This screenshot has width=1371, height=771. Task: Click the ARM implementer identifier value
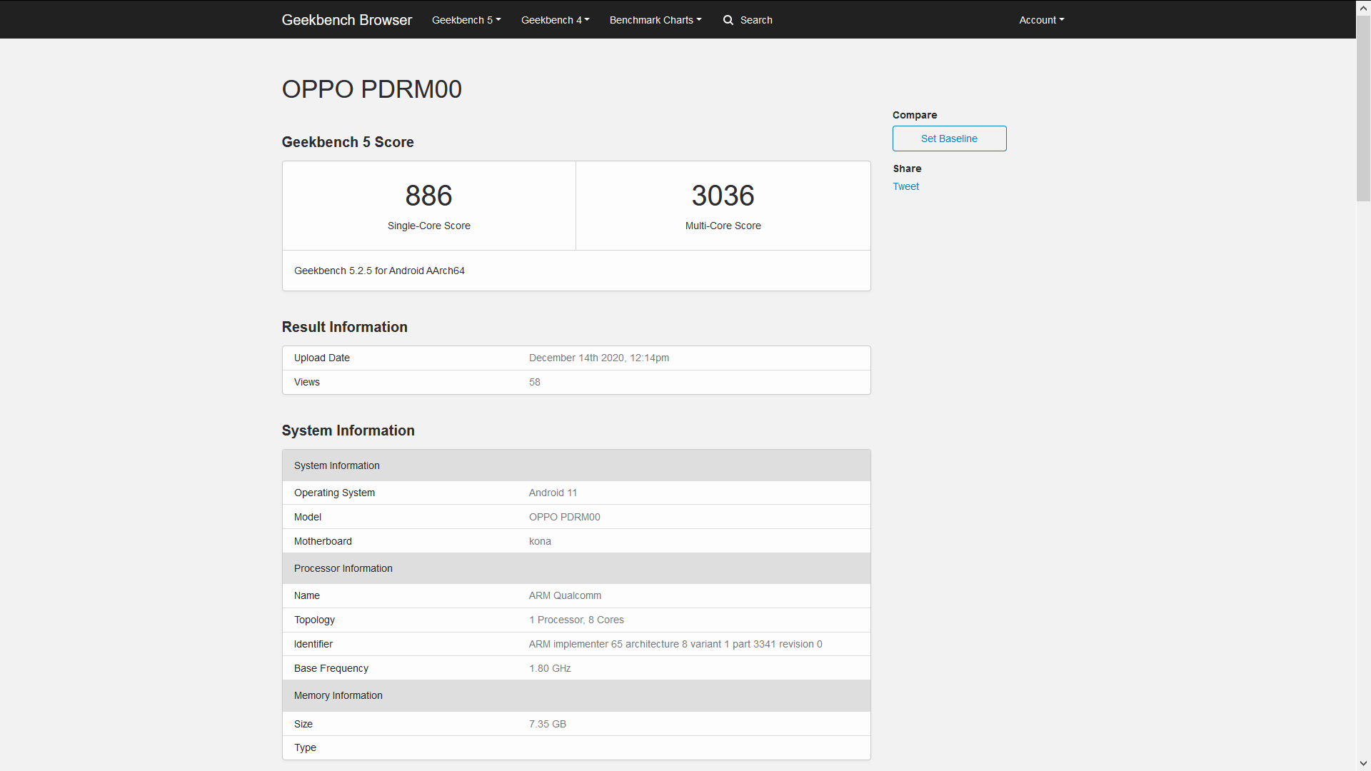click(676, 644)
